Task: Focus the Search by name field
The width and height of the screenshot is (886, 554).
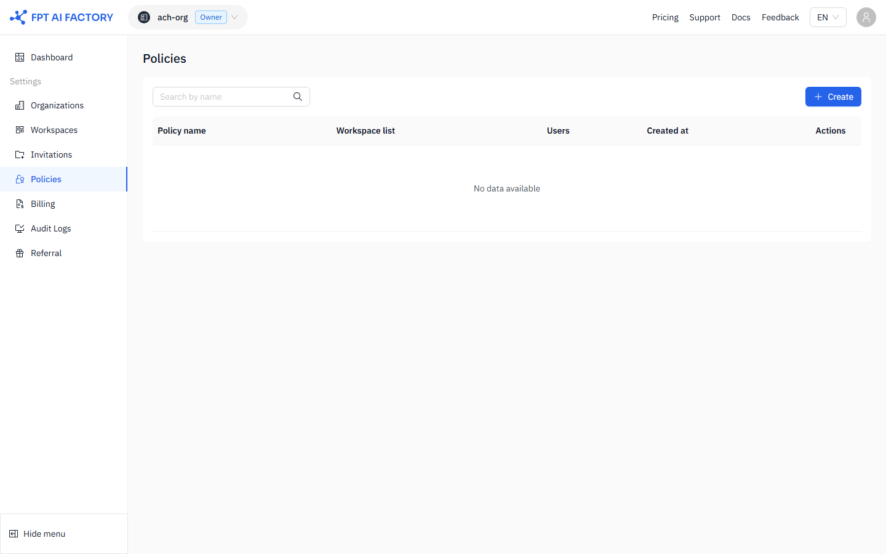Action: point(231,97)
